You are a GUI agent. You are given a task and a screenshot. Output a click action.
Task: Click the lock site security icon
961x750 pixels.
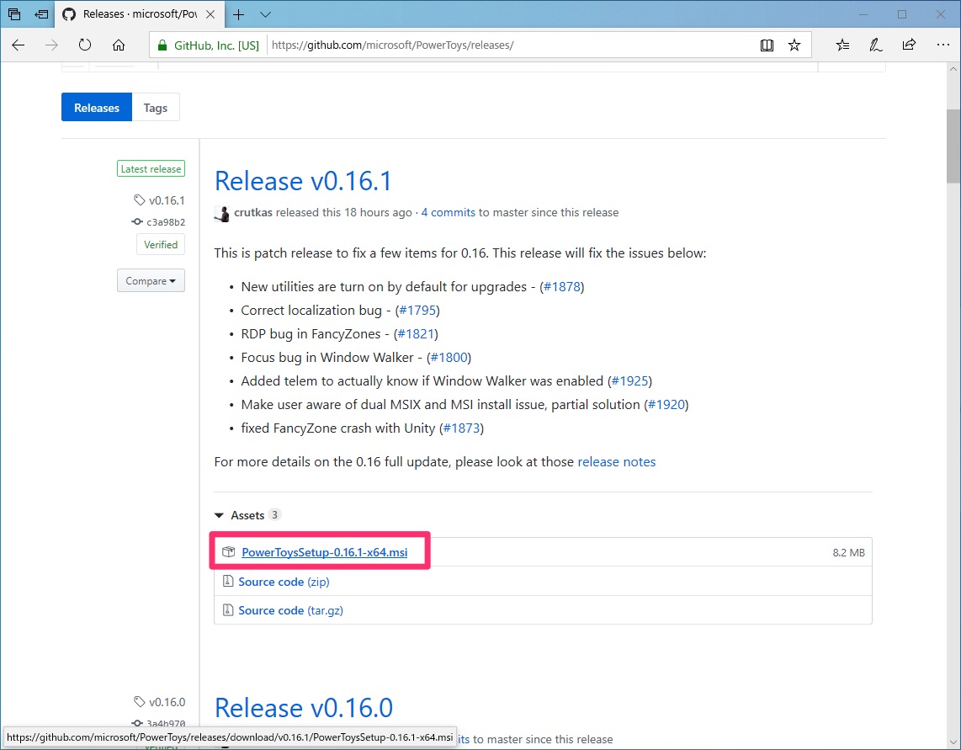[x=162, y=45]
